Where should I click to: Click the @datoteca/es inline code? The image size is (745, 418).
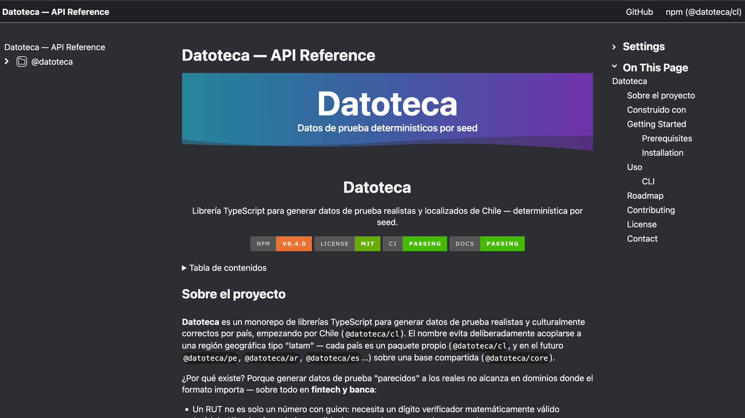pyautogui.click(x=333, y=358)
